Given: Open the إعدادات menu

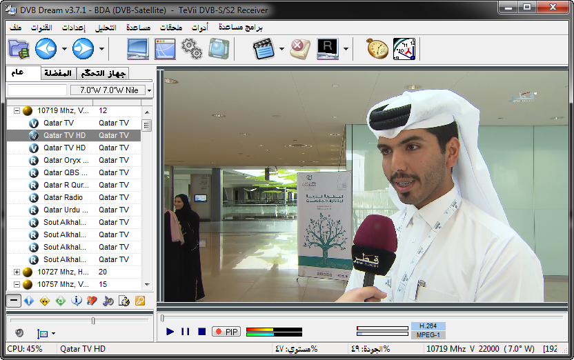Looking at the screenshot, I should tap(74, 28).
